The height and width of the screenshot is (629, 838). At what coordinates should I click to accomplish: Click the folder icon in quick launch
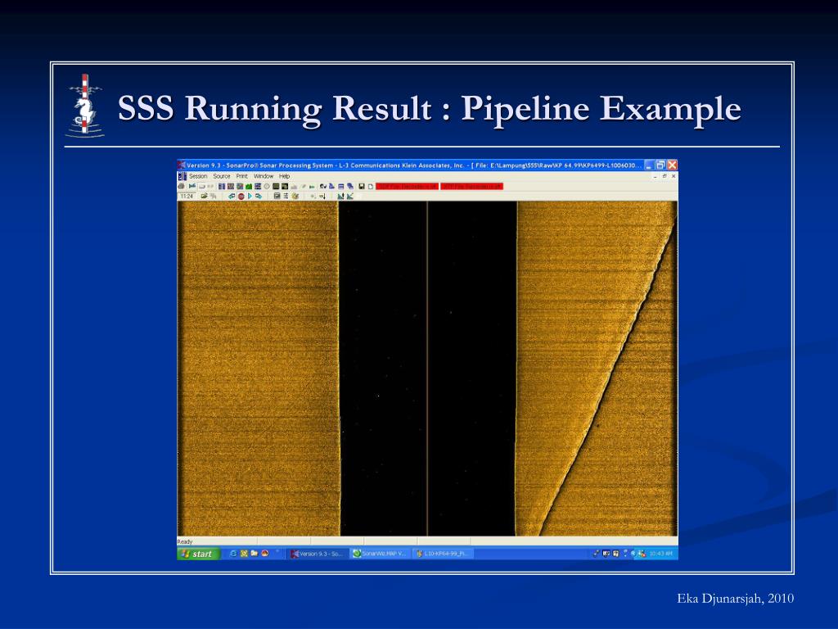254,554
